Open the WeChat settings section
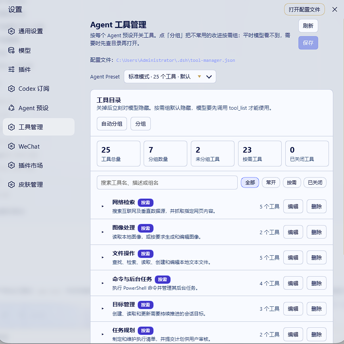344x344 pixels. point(38,146)
